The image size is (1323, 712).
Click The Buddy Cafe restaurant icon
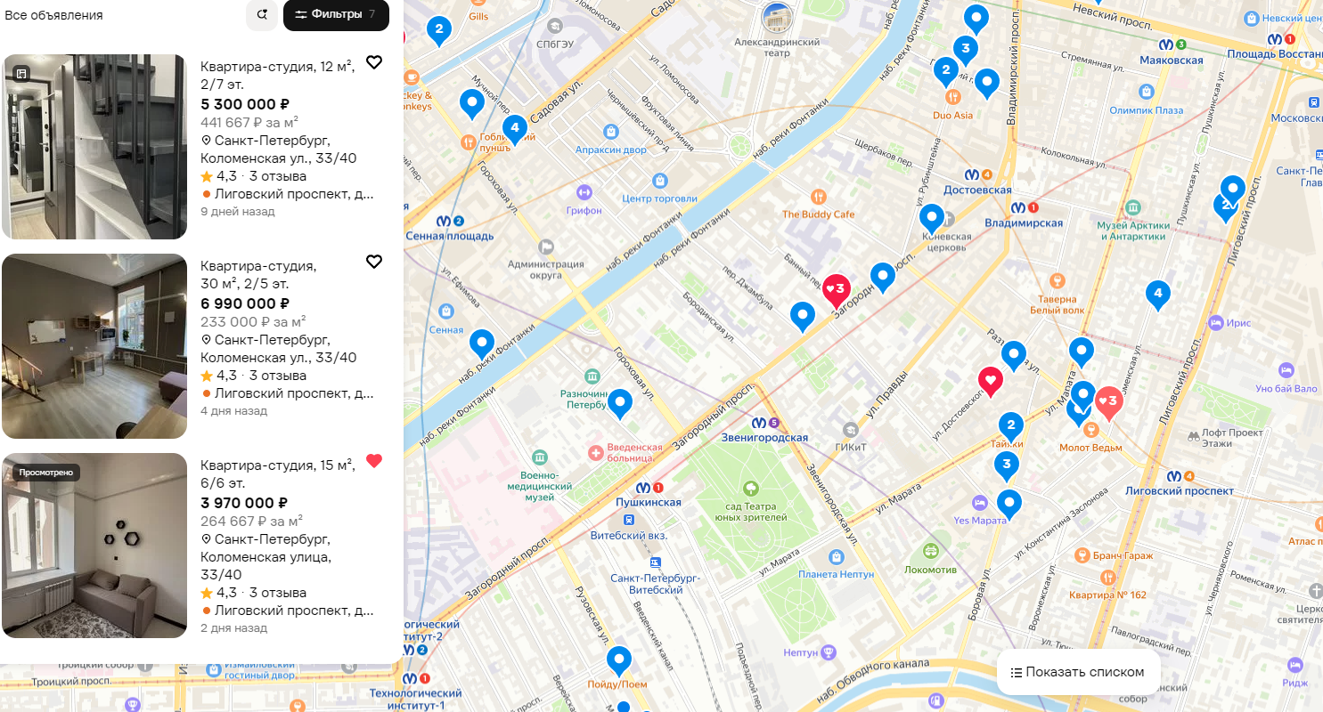pos(818,196)
